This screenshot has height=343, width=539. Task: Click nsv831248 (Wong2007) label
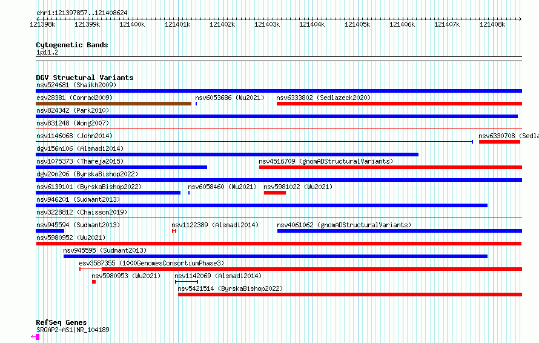tap(73, 123)
